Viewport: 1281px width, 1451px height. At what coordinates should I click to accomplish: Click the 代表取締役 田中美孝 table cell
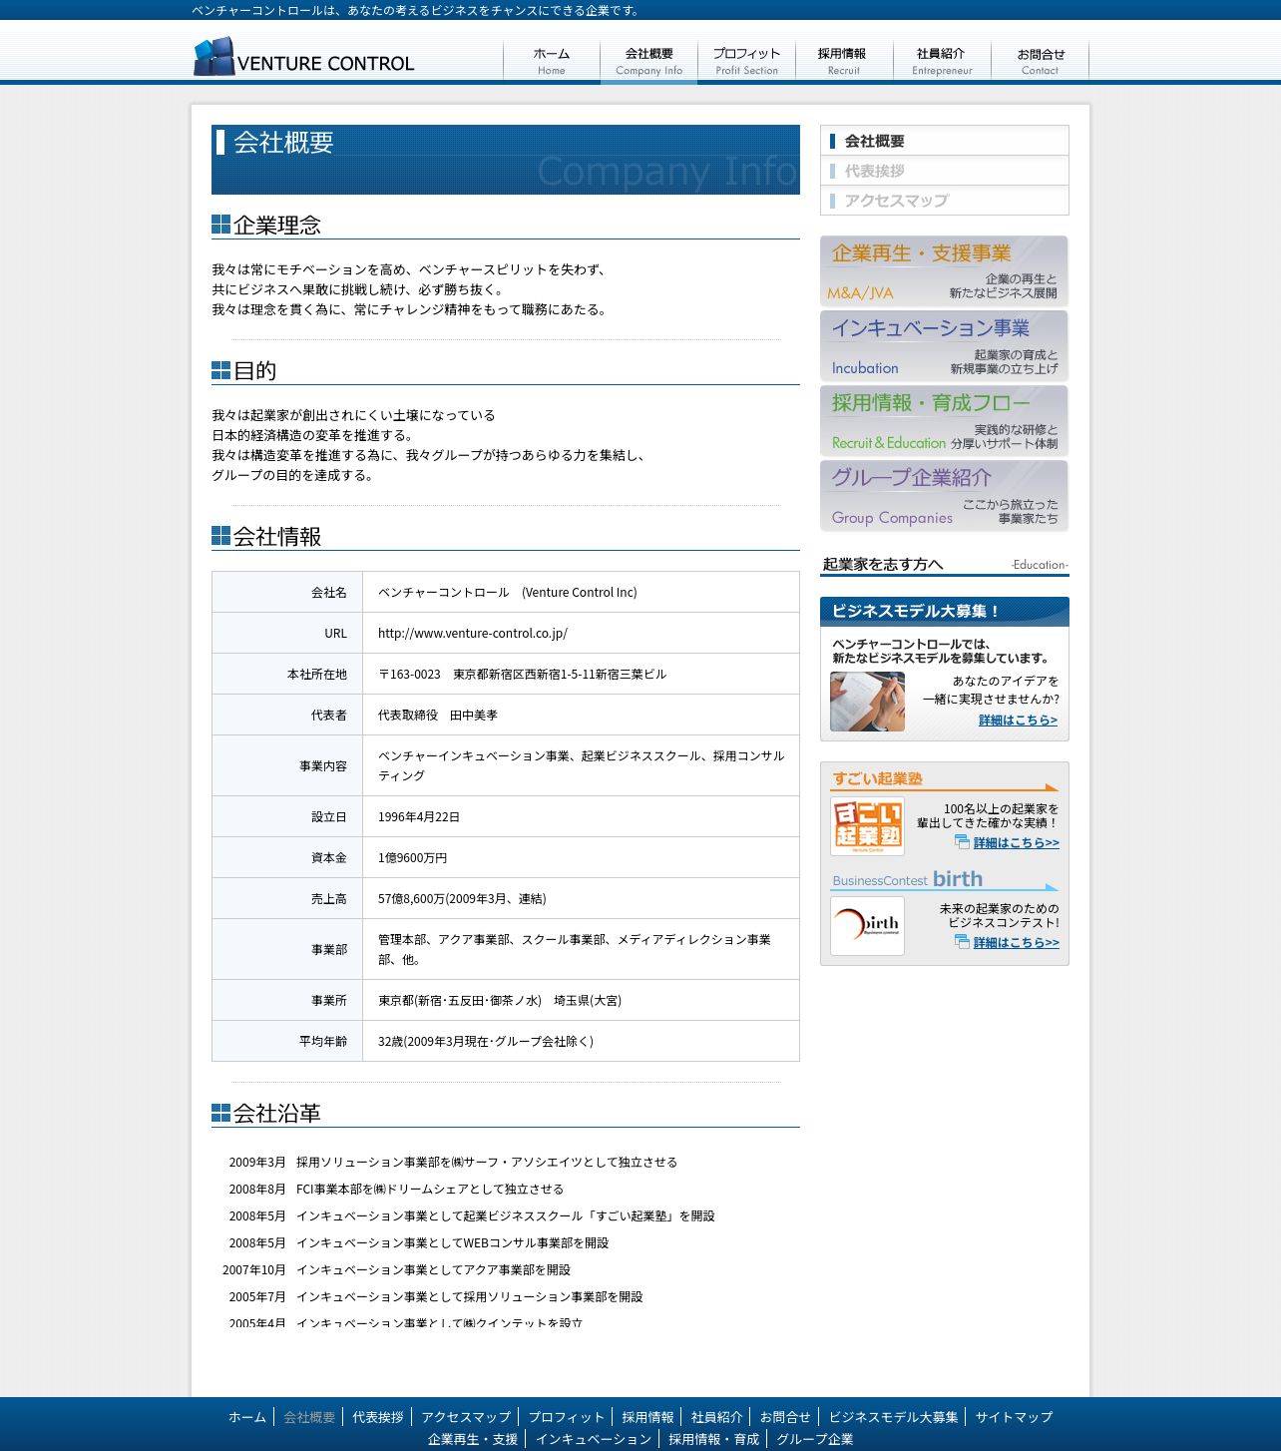pos(581,715)
